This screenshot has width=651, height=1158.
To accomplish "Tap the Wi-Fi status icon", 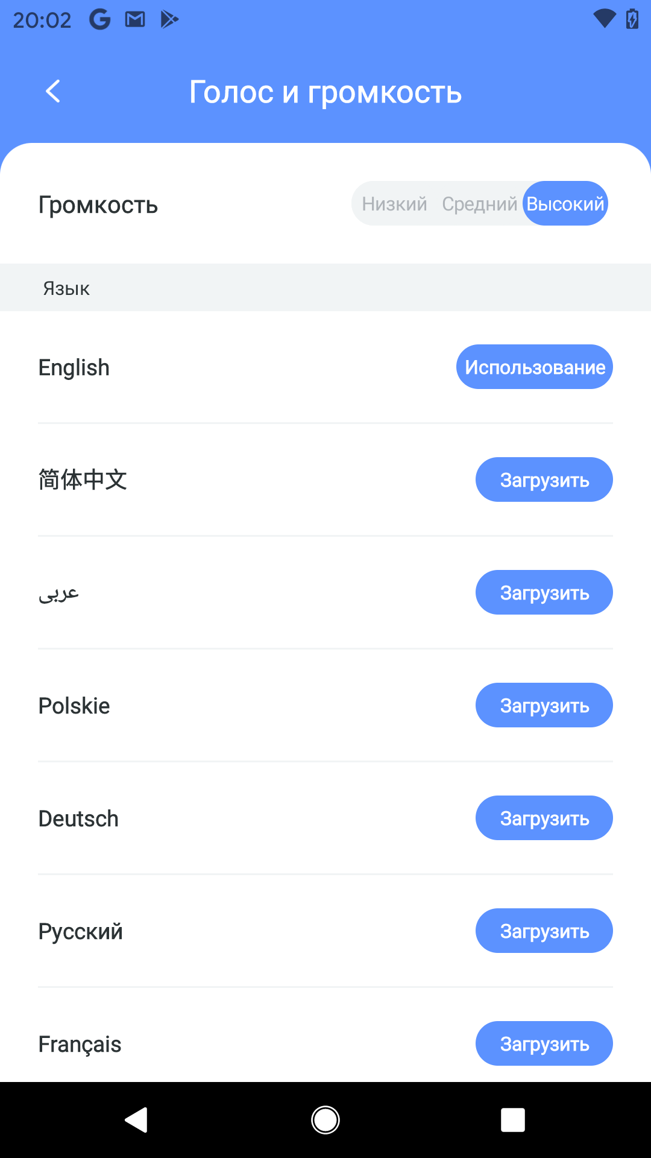I will [604, 19].
